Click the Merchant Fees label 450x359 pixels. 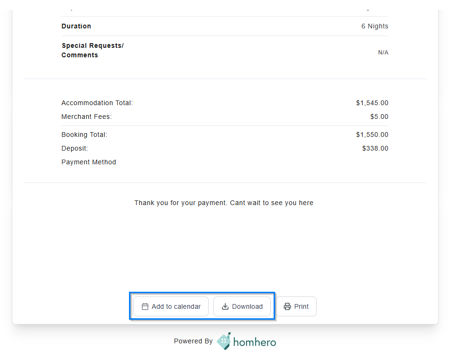86,117
